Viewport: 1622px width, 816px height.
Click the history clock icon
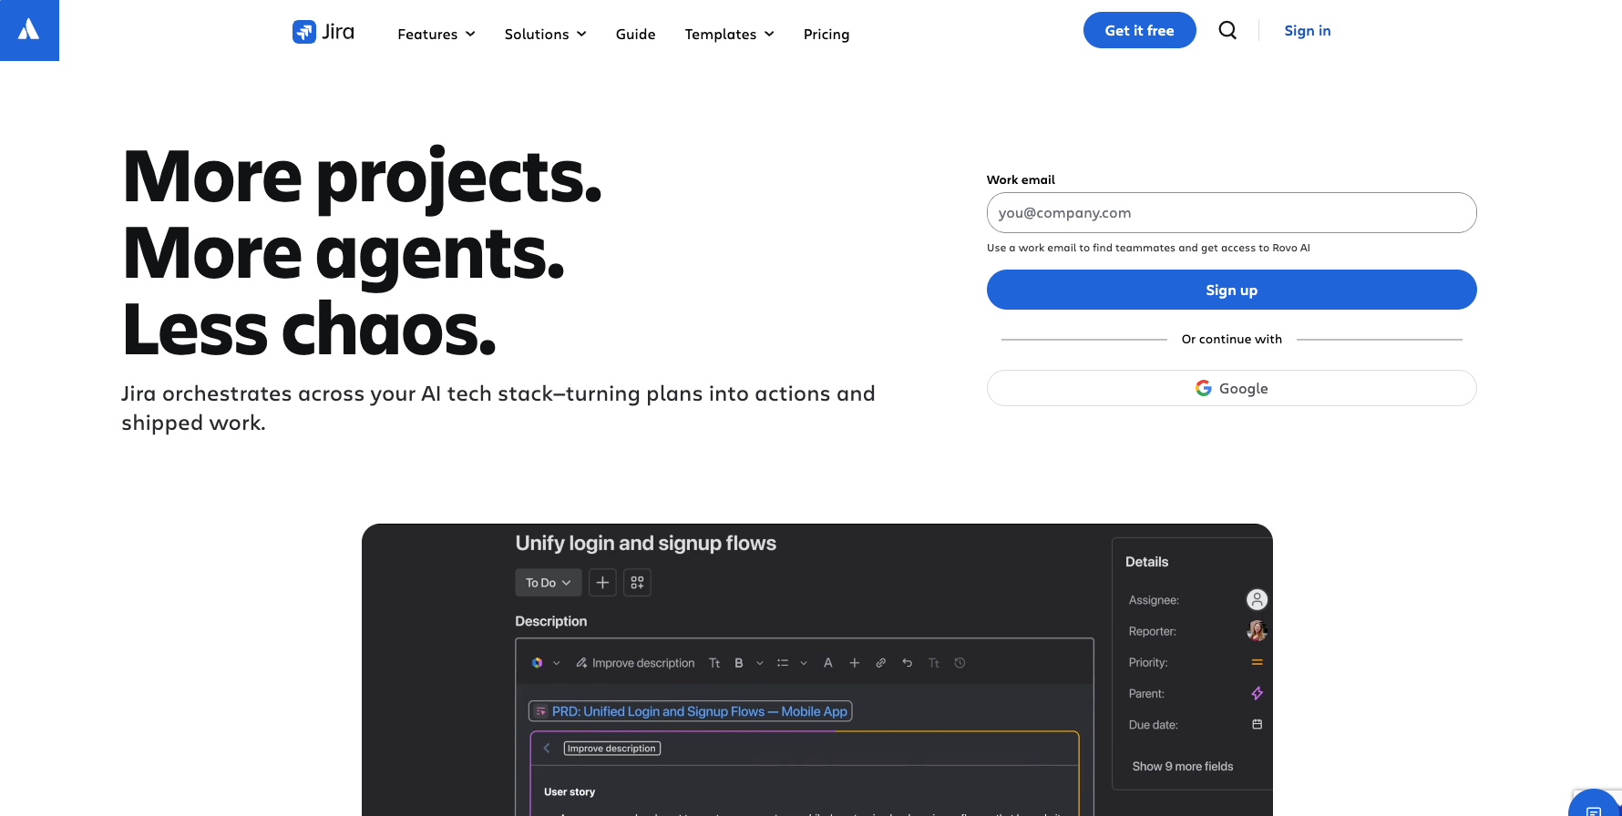pos(960,663)
